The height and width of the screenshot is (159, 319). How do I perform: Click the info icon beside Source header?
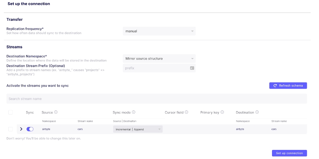(x=56, y=112)
